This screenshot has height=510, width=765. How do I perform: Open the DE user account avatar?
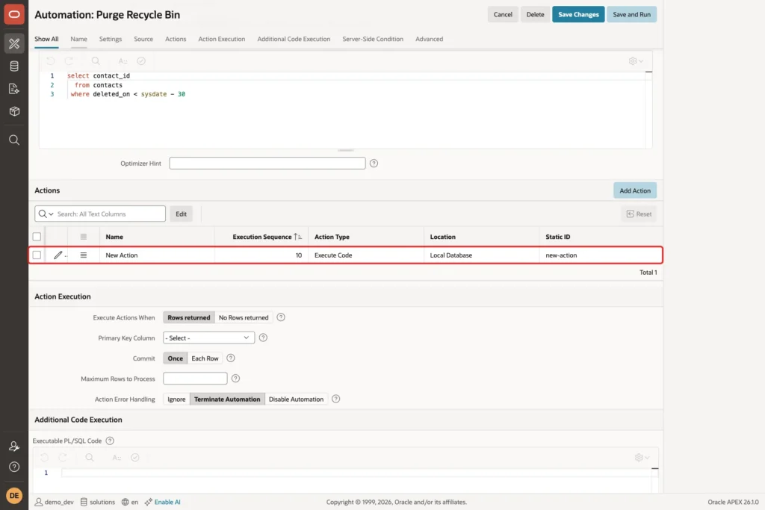coord(14,495)
